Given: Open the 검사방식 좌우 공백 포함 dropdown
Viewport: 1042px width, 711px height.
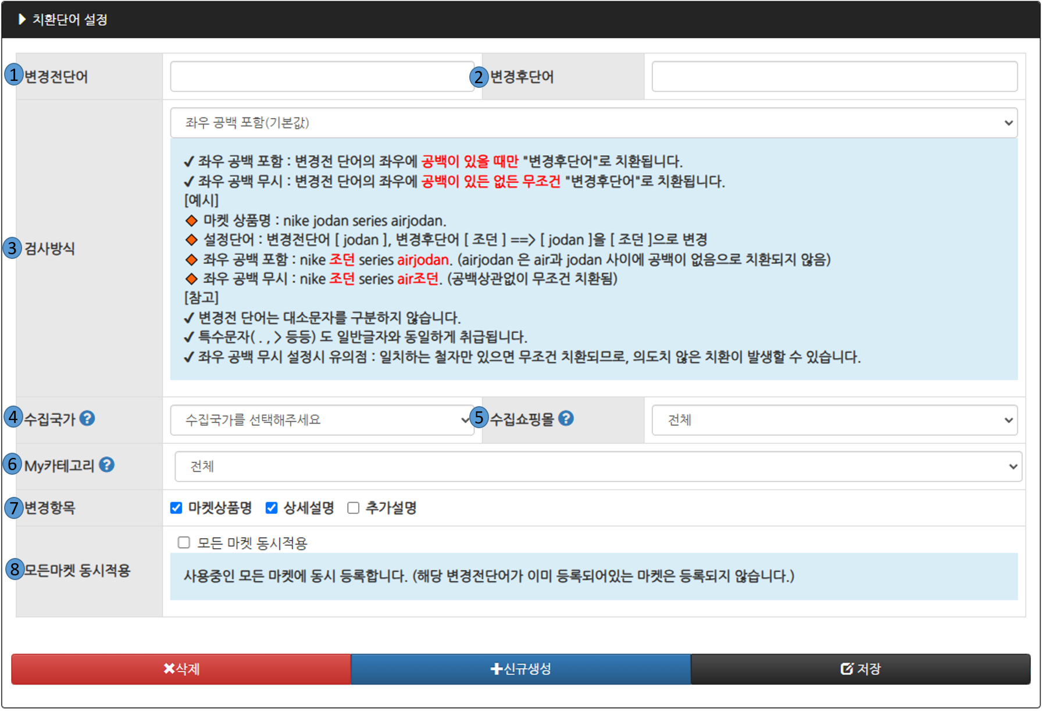Looking at the screenshot, I should 593,123.
